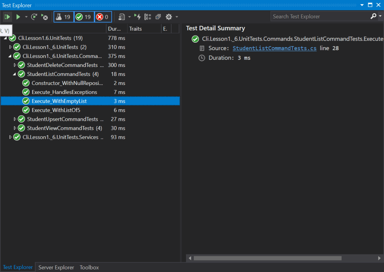Screen dimensions: 384x272
Task: Toggle the failed tests filter showing 0
Action: click(x=103, y=17)
